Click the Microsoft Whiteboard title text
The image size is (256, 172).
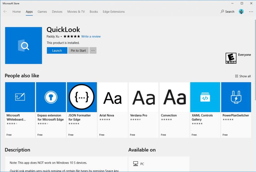tap(16, 117)
